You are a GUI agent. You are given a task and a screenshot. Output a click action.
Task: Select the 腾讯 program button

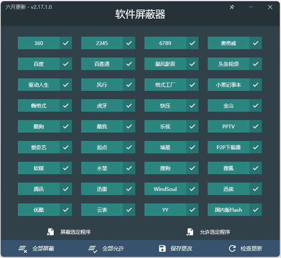tap(39, 189)
